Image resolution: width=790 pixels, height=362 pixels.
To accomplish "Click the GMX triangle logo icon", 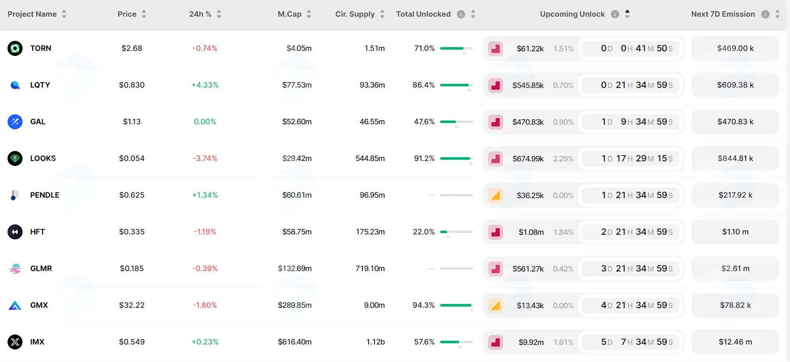I will [x=15, y=306].
